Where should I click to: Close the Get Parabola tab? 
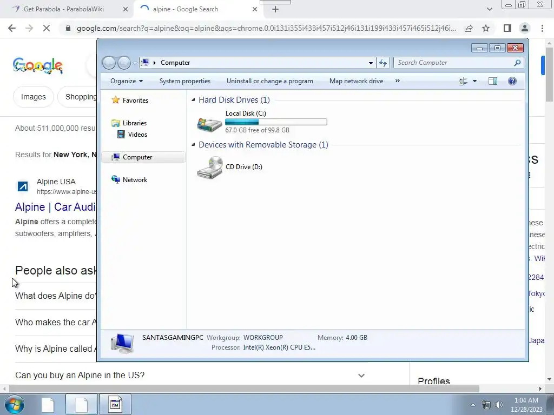126,9
